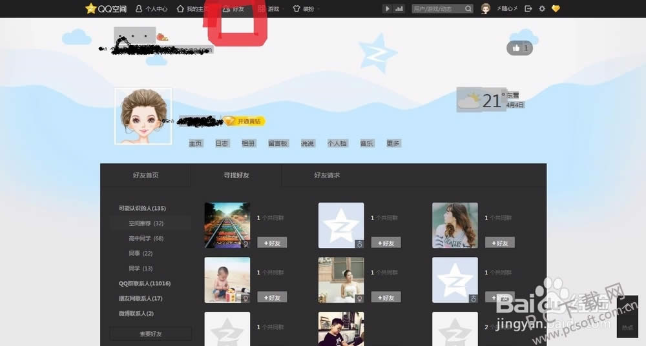Click the large profile avatar picture
The image size is (646, 346).
click(143, 116)
